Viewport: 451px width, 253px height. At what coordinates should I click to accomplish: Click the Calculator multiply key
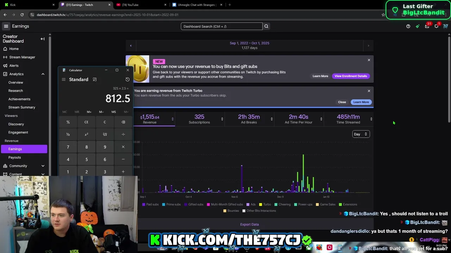click(123, 147)
